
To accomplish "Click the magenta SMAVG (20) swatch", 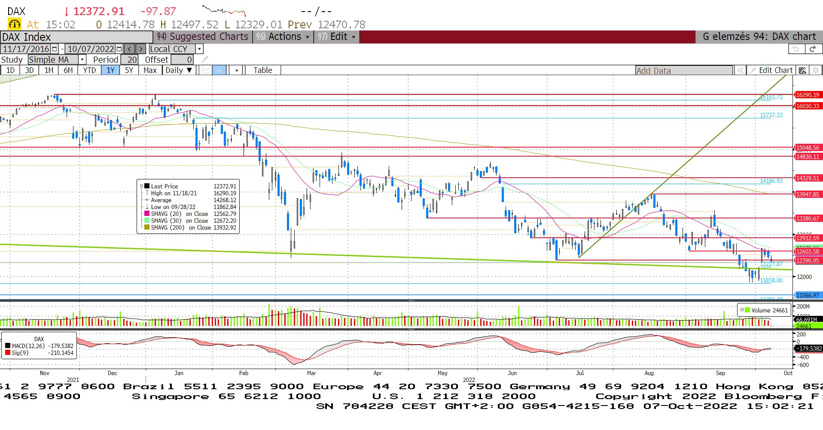I will tap(147, 214).
